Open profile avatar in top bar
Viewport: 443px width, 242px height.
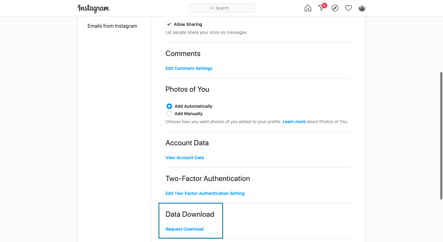[x=362, y=8]
